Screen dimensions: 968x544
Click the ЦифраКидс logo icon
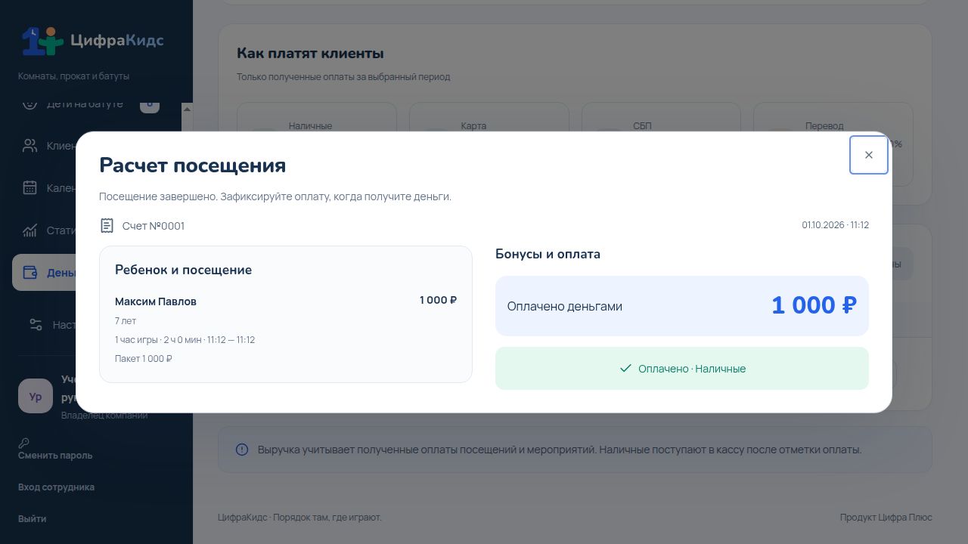point(42,41)
